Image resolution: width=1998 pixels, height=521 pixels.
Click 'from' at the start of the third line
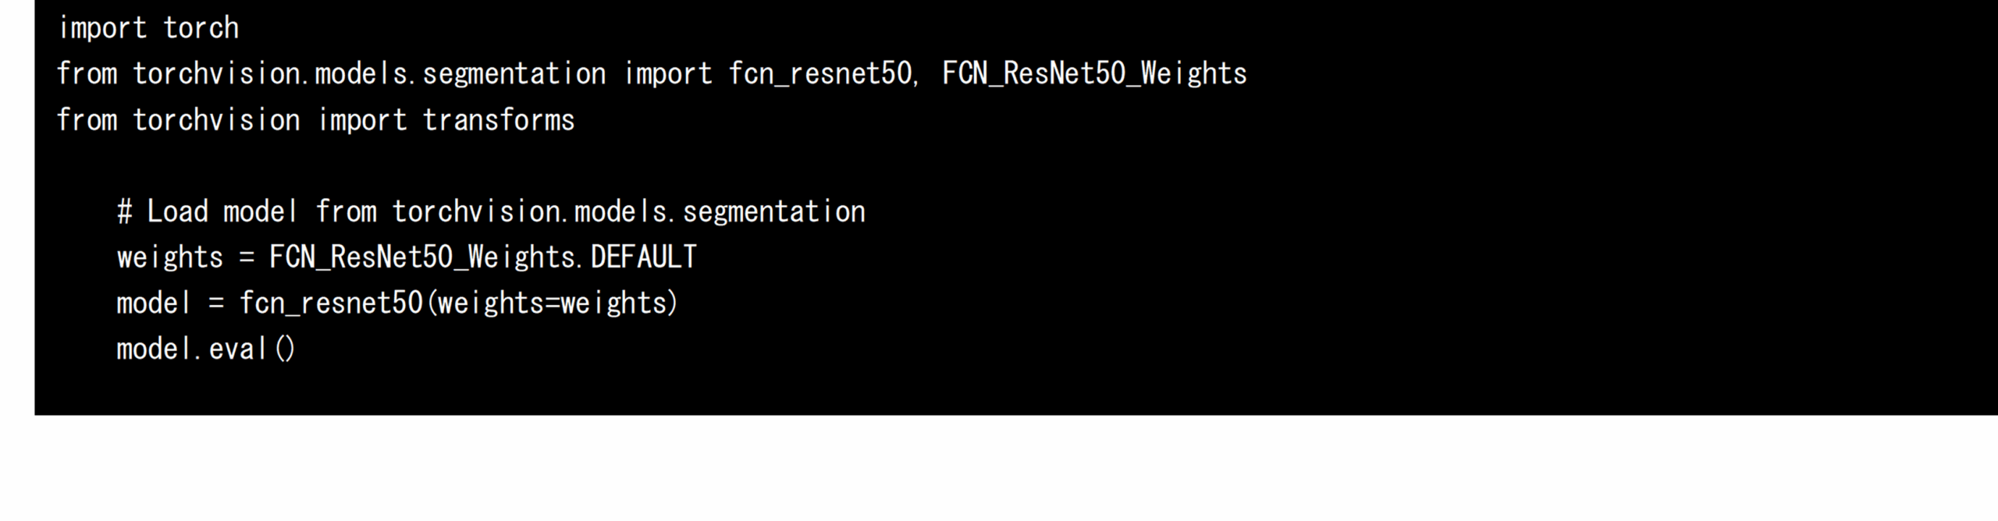coord(87,120)
